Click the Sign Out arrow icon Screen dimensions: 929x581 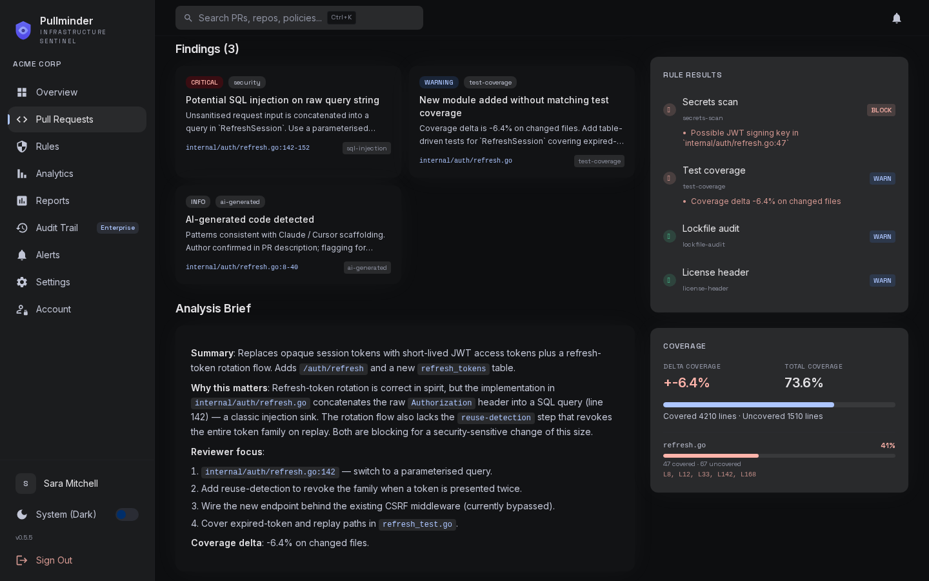[22, 560]
